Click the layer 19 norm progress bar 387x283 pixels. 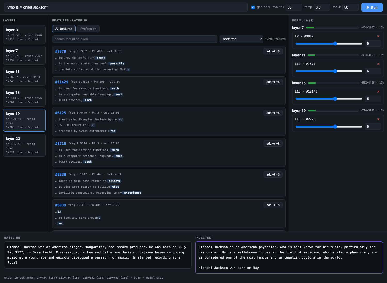(334, 111)
